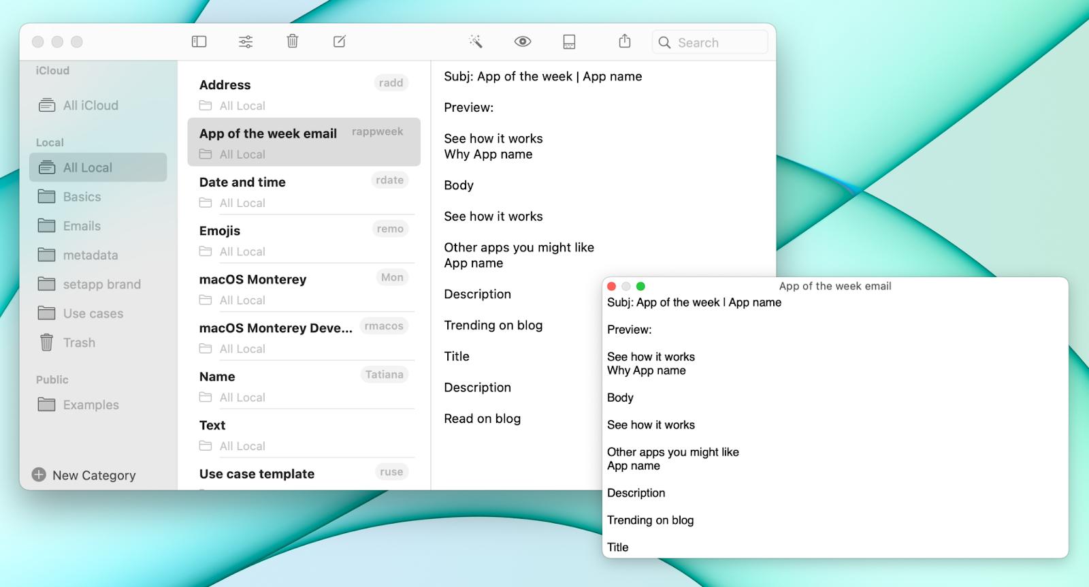Screen dimensions: 1089x587
Task: Open the Emails folder
Action: 98,226
